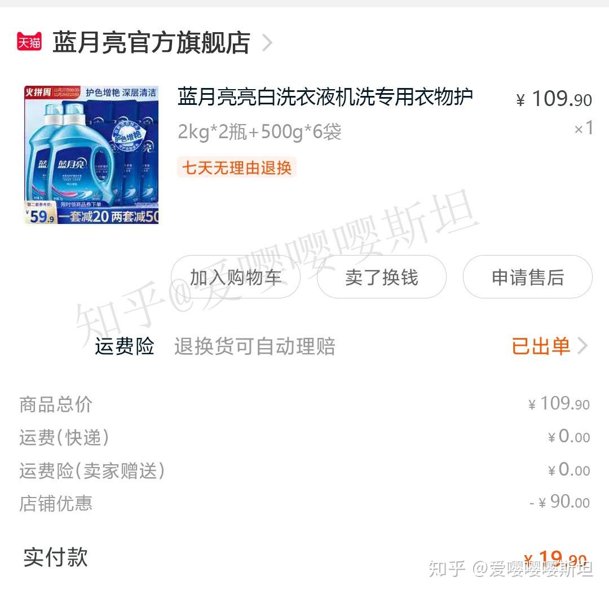Tap item price ¥109.90 beside product

click(x=554, y=99)
